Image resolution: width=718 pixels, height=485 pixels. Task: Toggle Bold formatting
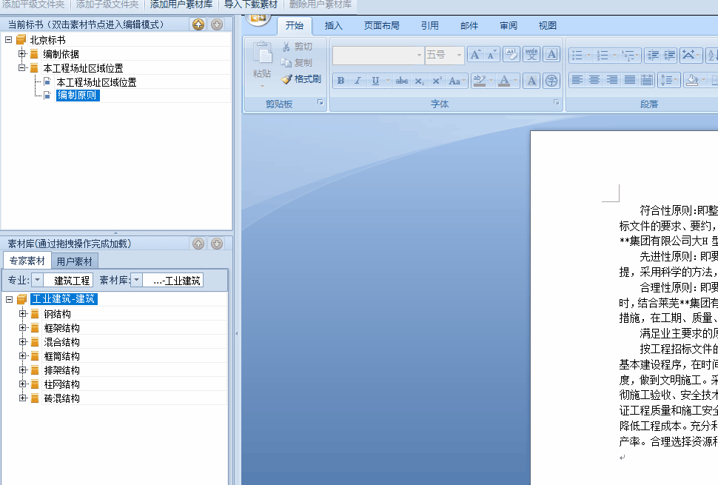pyautogui.click(x=340, y=81)
